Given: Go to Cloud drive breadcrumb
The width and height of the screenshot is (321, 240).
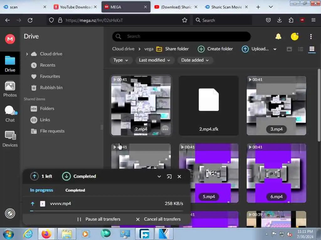Looking at the screenshot, I should click(123, 49).
